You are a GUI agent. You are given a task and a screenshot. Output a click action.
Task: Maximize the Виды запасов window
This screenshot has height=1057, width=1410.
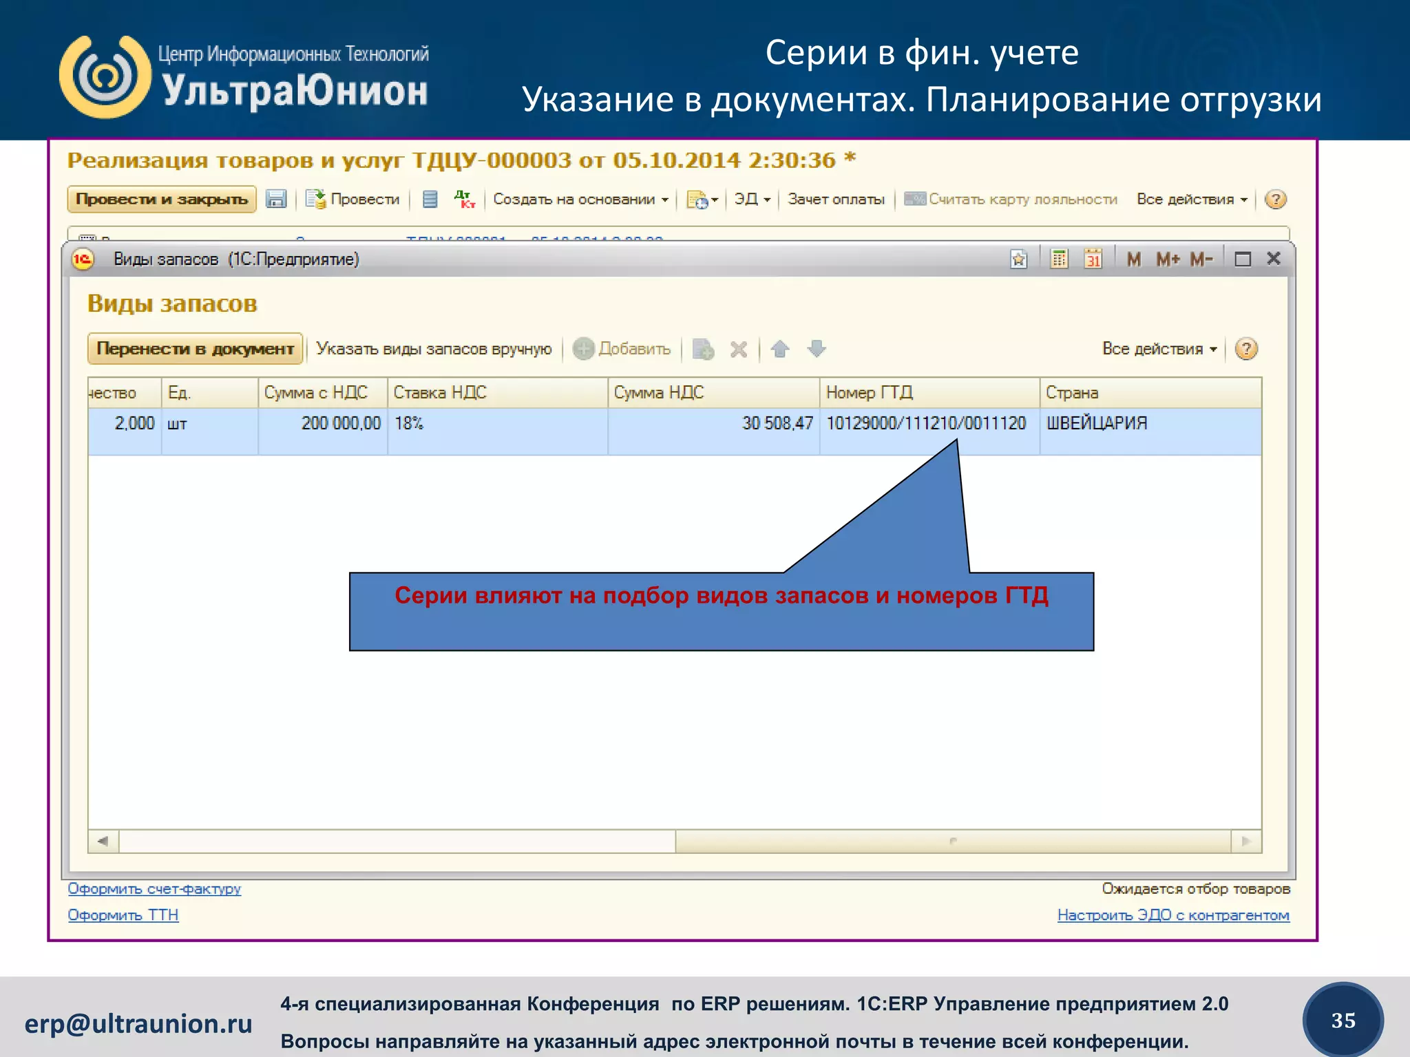(1243, 259)
